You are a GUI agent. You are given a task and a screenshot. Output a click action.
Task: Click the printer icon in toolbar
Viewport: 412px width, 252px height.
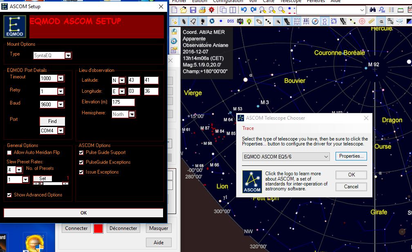[x=202, y=10]
